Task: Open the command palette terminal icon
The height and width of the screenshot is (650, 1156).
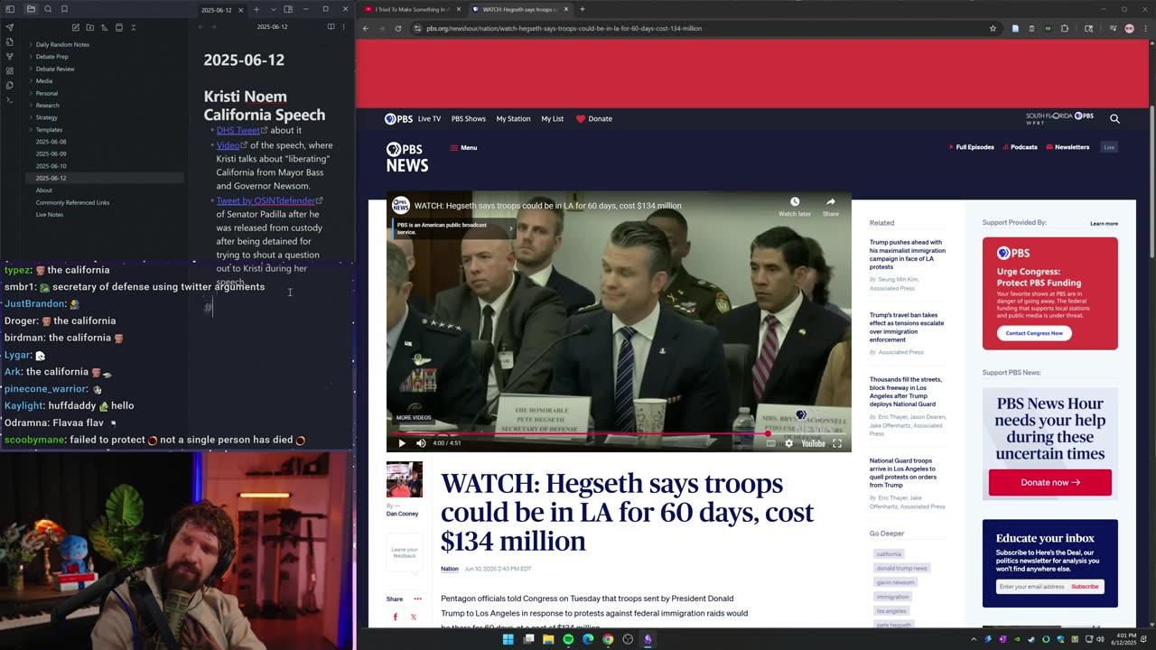Action: (10, 99)
